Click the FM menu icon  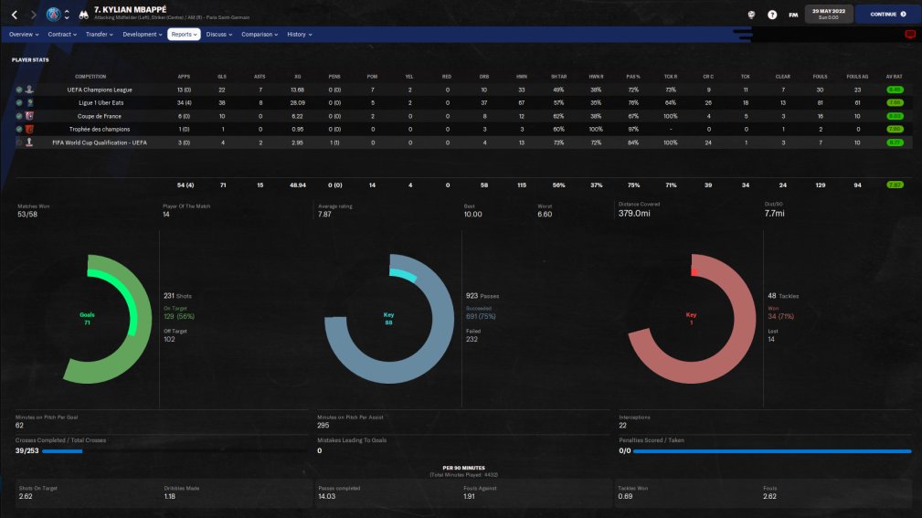tap(793, 15)
